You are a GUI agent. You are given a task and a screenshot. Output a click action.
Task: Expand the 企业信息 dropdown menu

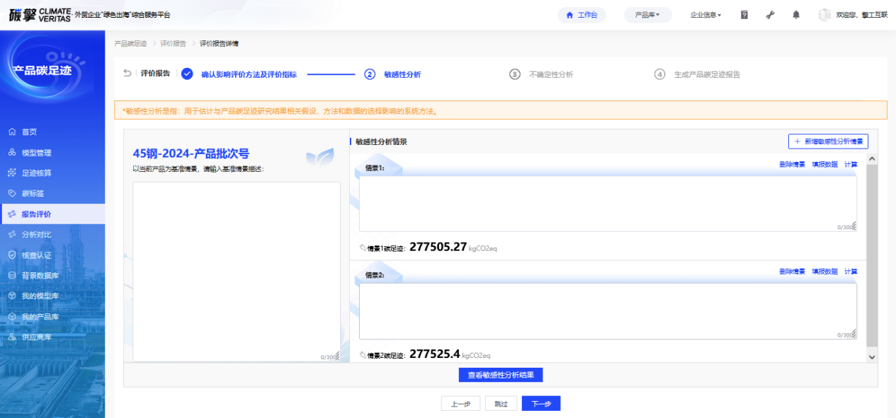coord(705,15)
